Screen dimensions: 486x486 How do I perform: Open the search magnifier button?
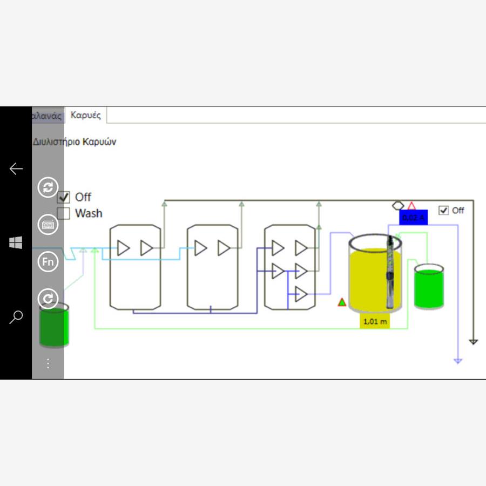coord(16,317)
